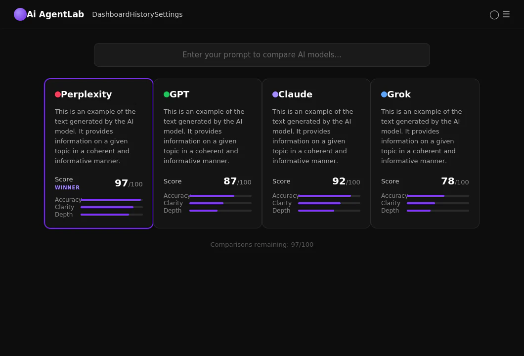Viewport: 524px width, 356px height.
Task: Select the Grok card title
Action: (x=399, y=94)
